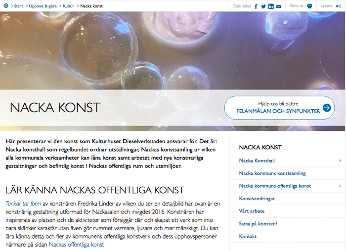Follow Nackas offentliga konst inline link
The height and width of the screenshot is (251, 346).
[x=76, y=245]
